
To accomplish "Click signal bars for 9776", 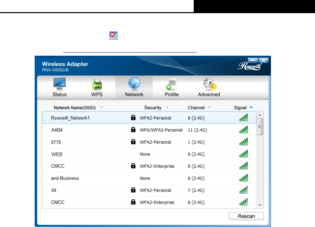I will [x=244, y=142].
